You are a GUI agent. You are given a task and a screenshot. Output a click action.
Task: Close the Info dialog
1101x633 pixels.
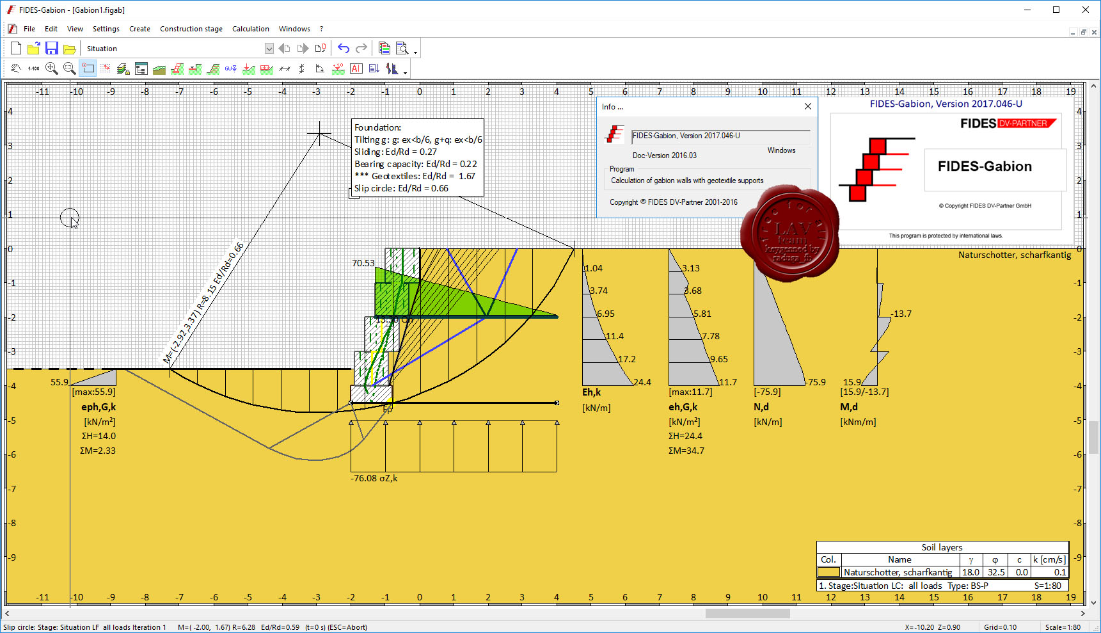pyautogui.click(x=808, y=106)
